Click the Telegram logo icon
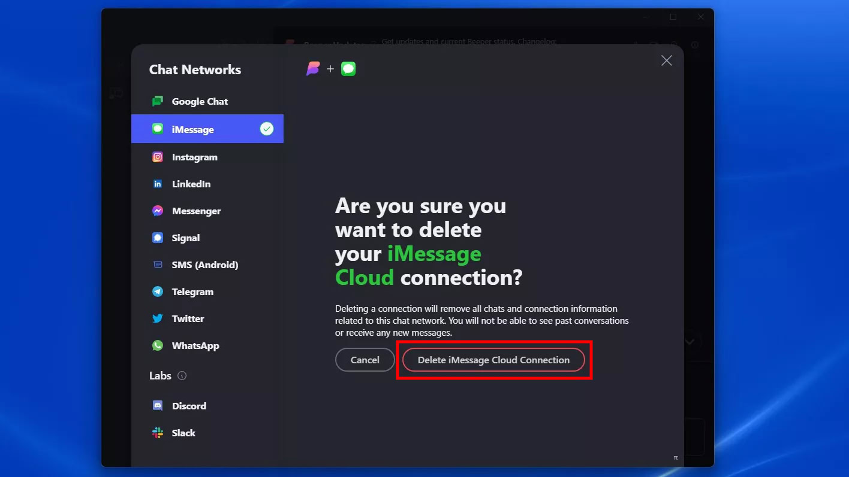This screenshot has height=477, width=849. pyautogui.click(x=158, y=292)
